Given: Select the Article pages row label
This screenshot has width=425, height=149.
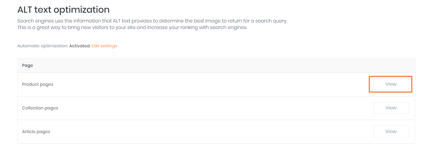Looking at the screenshot, I should click(x=36, y=132).
